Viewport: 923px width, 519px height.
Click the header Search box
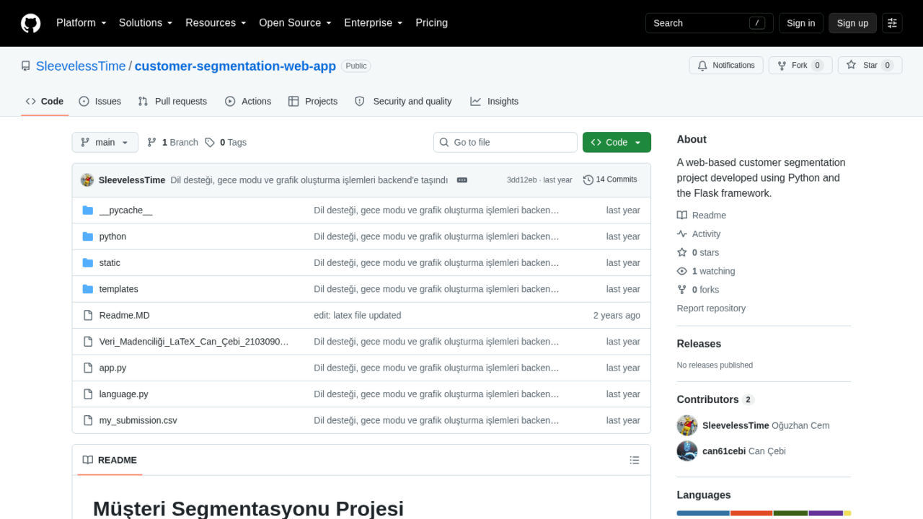pyautogui.click(x=710, y=23)
